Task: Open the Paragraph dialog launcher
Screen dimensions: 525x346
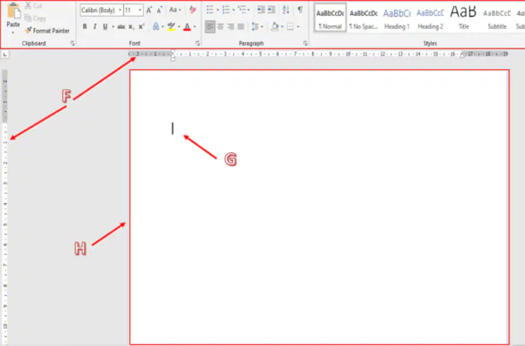Action: point(305,43)
